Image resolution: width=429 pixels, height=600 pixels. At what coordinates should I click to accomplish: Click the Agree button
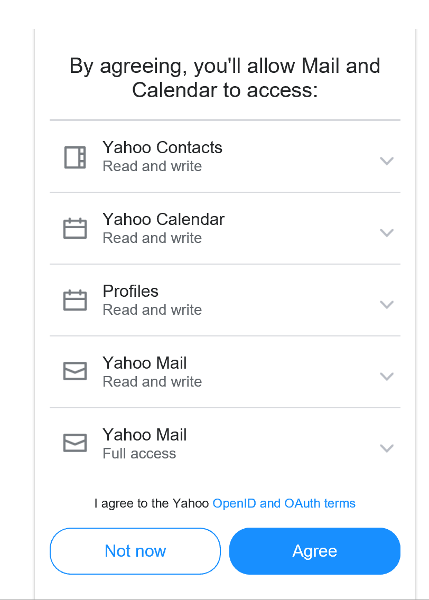point(314,551)
